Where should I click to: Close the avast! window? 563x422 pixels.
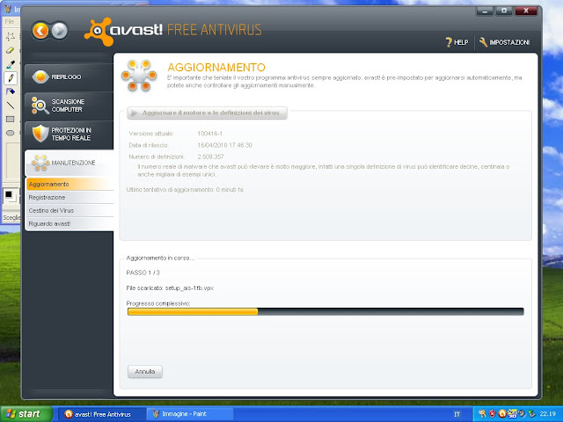pyautogui.click(x=526, y=11)
